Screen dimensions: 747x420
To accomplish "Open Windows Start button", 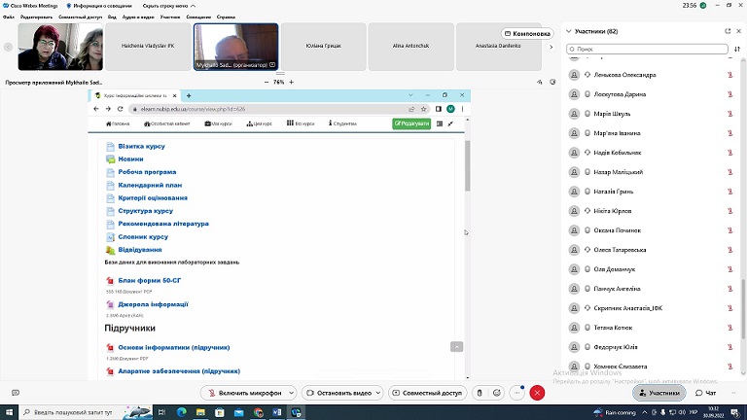I will tap(9, 412).
